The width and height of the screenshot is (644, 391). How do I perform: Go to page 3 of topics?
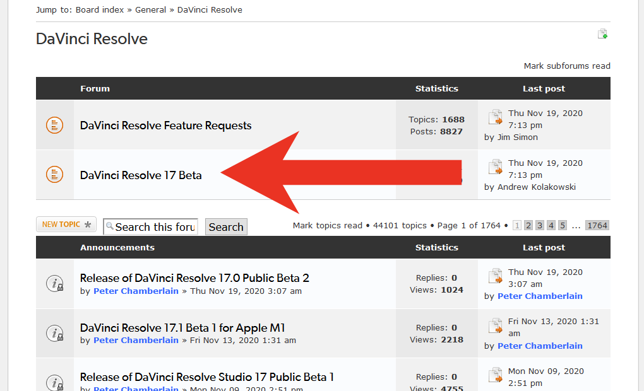540,226
